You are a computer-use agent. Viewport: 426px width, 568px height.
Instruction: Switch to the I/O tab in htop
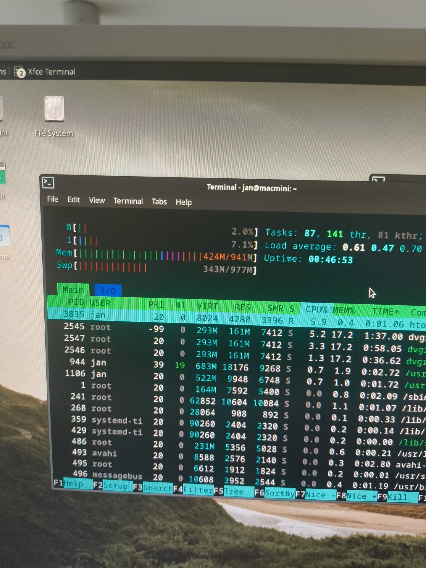[108, 291]
